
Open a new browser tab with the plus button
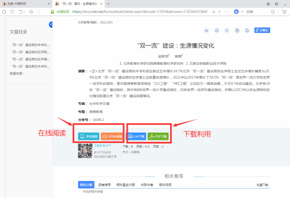coord(108,4)
